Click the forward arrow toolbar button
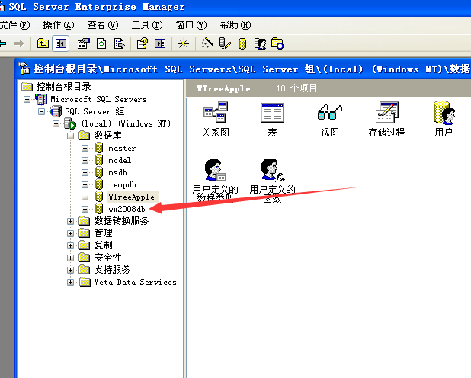 19,43
